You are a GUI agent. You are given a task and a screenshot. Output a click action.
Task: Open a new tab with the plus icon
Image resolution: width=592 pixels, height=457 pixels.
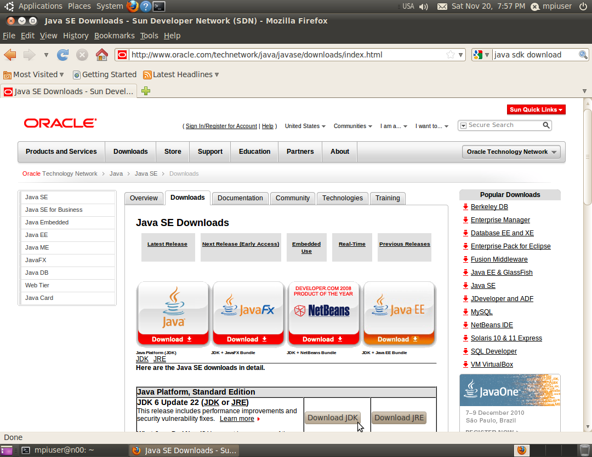point(146,91)
